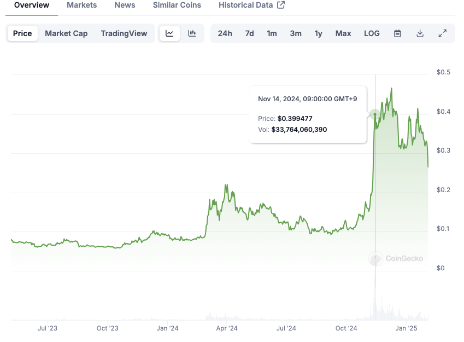Switch to line chart view
Viewport: 464px width, 342px height.
169,33
